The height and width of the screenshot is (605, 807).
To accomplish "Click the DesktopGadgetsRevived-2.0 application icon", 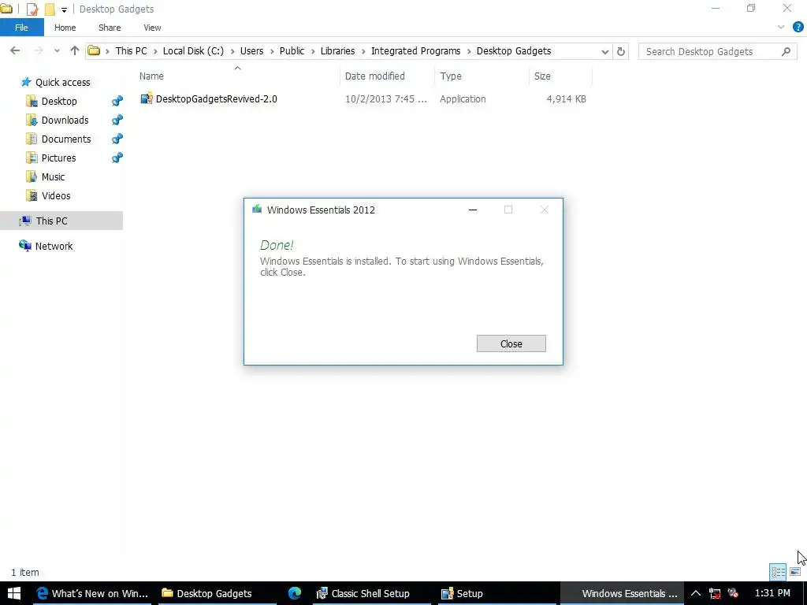I will click(x=147, y=98).
